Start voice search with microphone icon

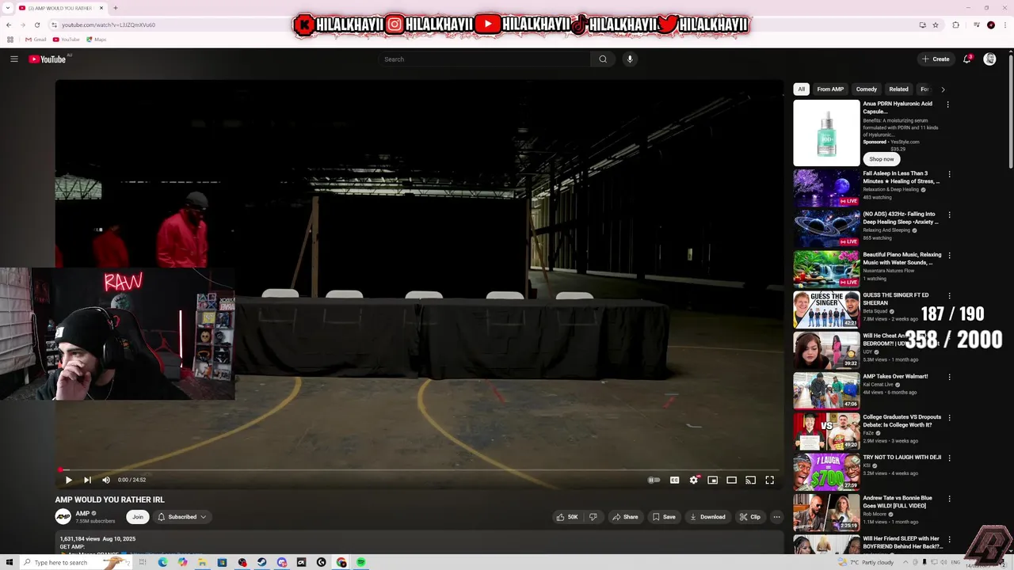pos(630,59)
